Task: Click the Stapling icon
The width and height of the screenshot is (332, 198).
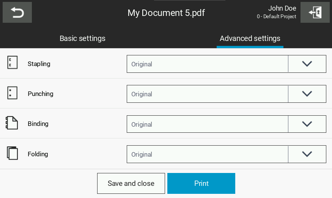Action: [x=13, y=63]
